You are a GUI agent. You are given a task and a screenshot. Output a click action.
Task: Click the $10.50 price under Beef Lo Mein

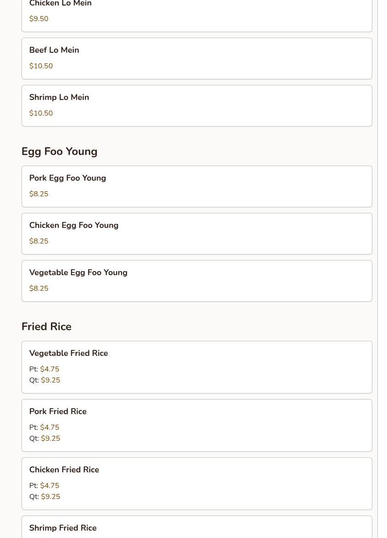pyautogui.click(x=41, y=66)
